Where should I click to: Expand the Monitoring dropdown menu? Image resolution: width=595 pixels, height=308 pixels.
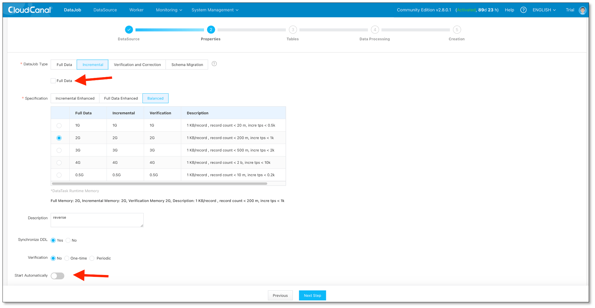[169, 10]
